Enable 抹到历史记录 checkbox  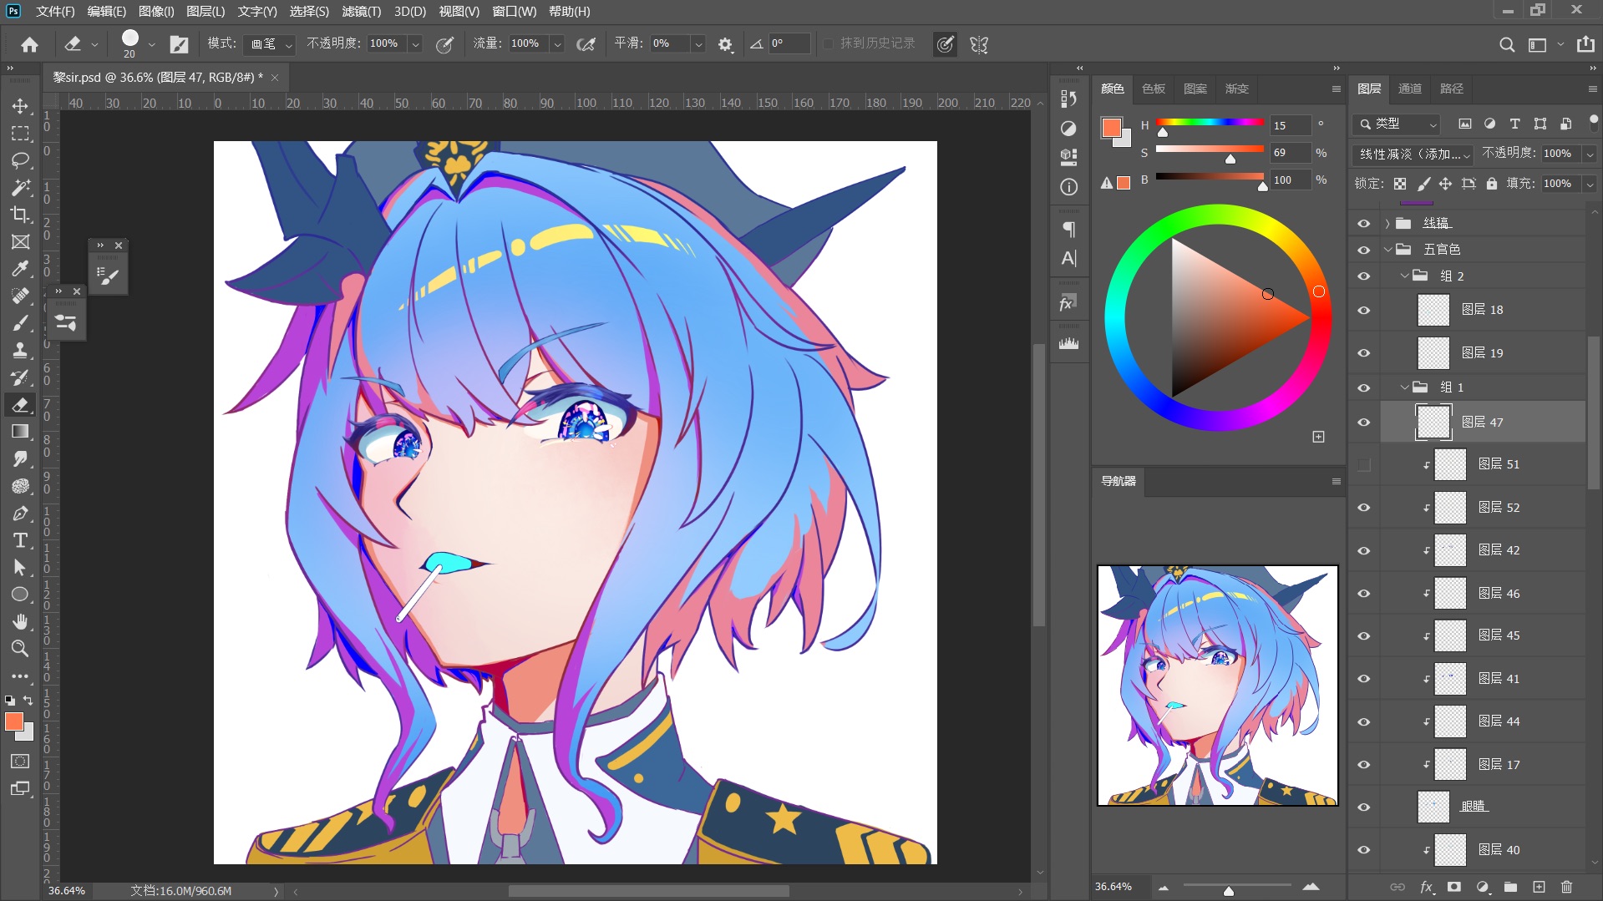828,43
